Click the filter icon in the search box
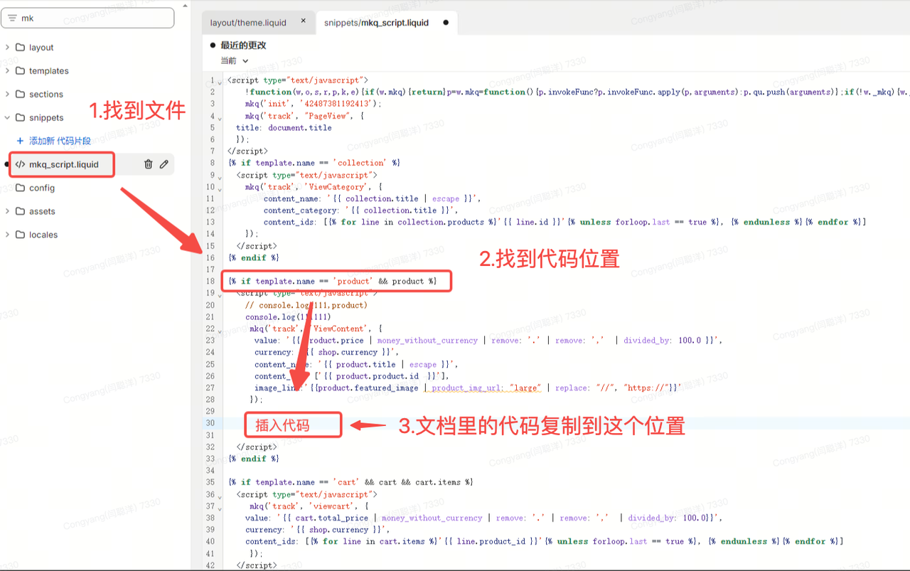Image resolution: width=910 pixels, height=571 pixels. click(13, 18)
